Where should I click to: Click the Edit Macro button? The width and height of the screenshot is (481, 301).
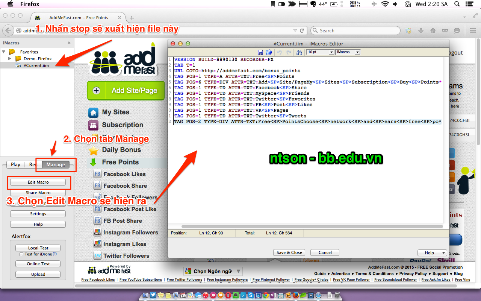38,182
